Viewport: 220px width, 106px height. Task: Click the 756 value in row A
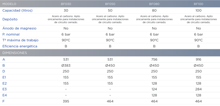coord(154,59)
